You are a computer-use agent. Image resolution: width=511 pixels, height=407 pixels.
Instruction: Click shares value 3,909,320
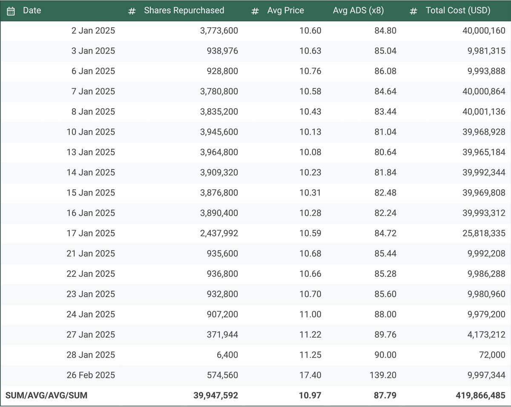pos(219,173)
